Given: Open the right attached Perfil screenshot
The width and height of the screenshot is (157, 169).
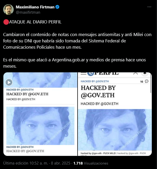Looking at the screenshot, I should pos(115,114).
